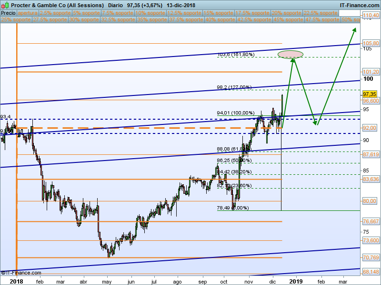Click the 2018 label on time axis
This screenshot has width=381, height=285.
click(x=16, y=281)
